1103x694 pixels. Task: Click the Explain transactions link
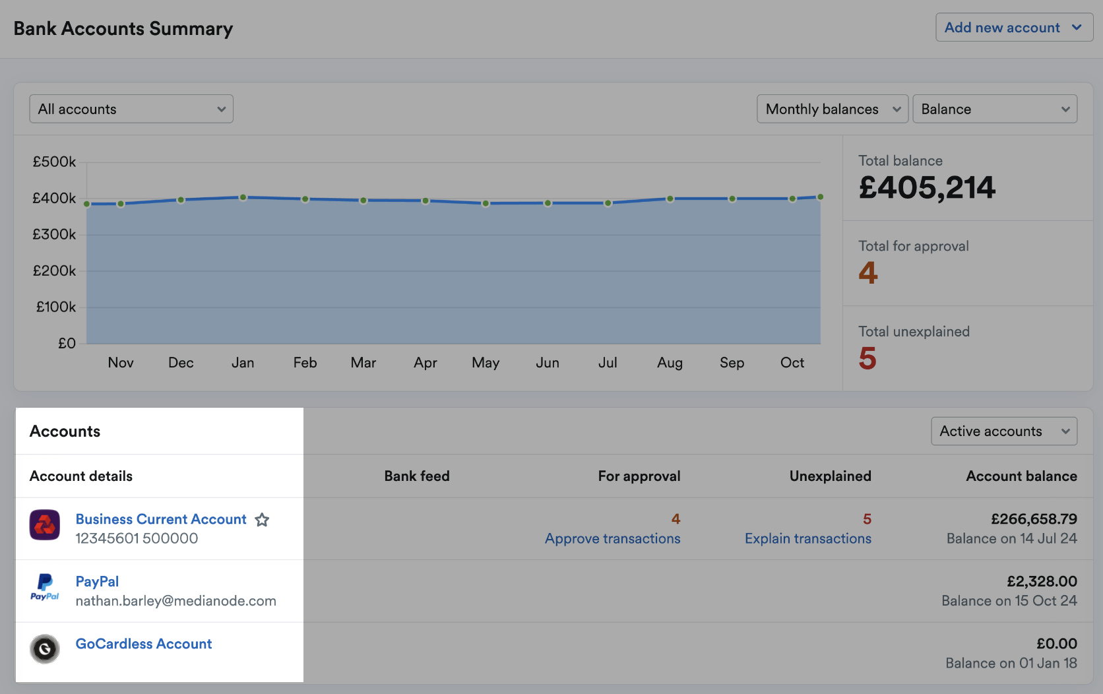point(807,538)
